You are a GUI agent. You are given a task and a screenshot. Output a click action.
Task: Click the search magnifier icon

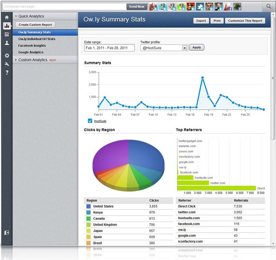pyautogui.click(x=269, y=6)
